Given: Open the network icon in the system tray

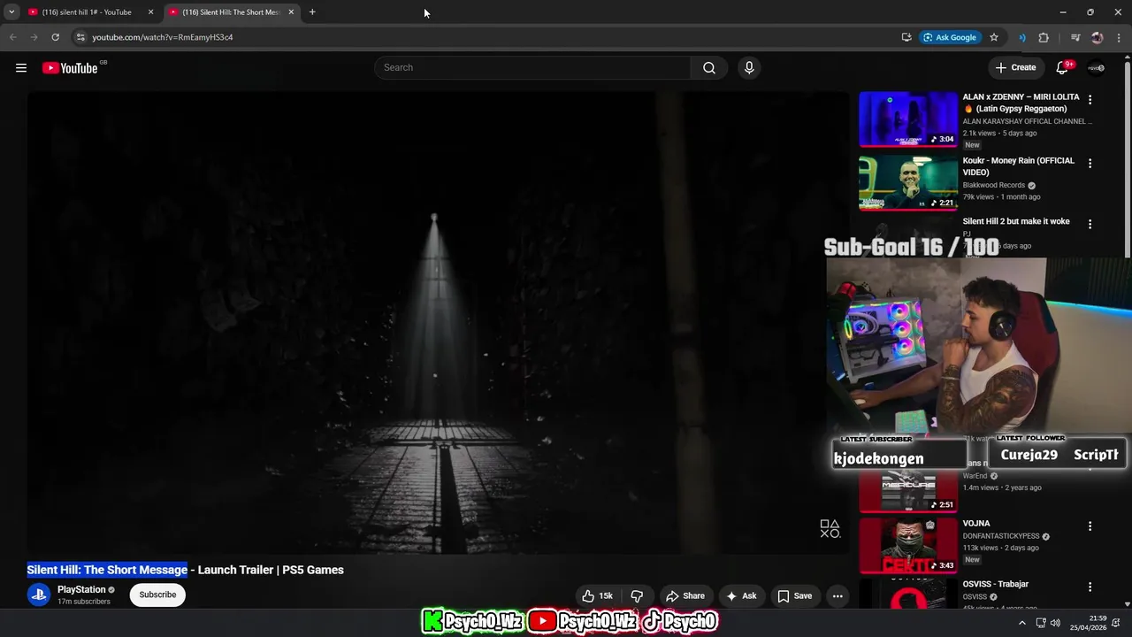Looking at the screenshot, I should [x=1041, y=623].
